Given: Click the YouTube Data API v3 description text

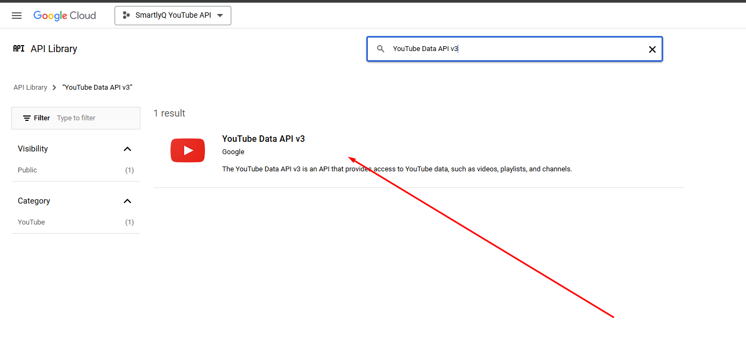Looking at the screenshot, I should coord(397,169).
